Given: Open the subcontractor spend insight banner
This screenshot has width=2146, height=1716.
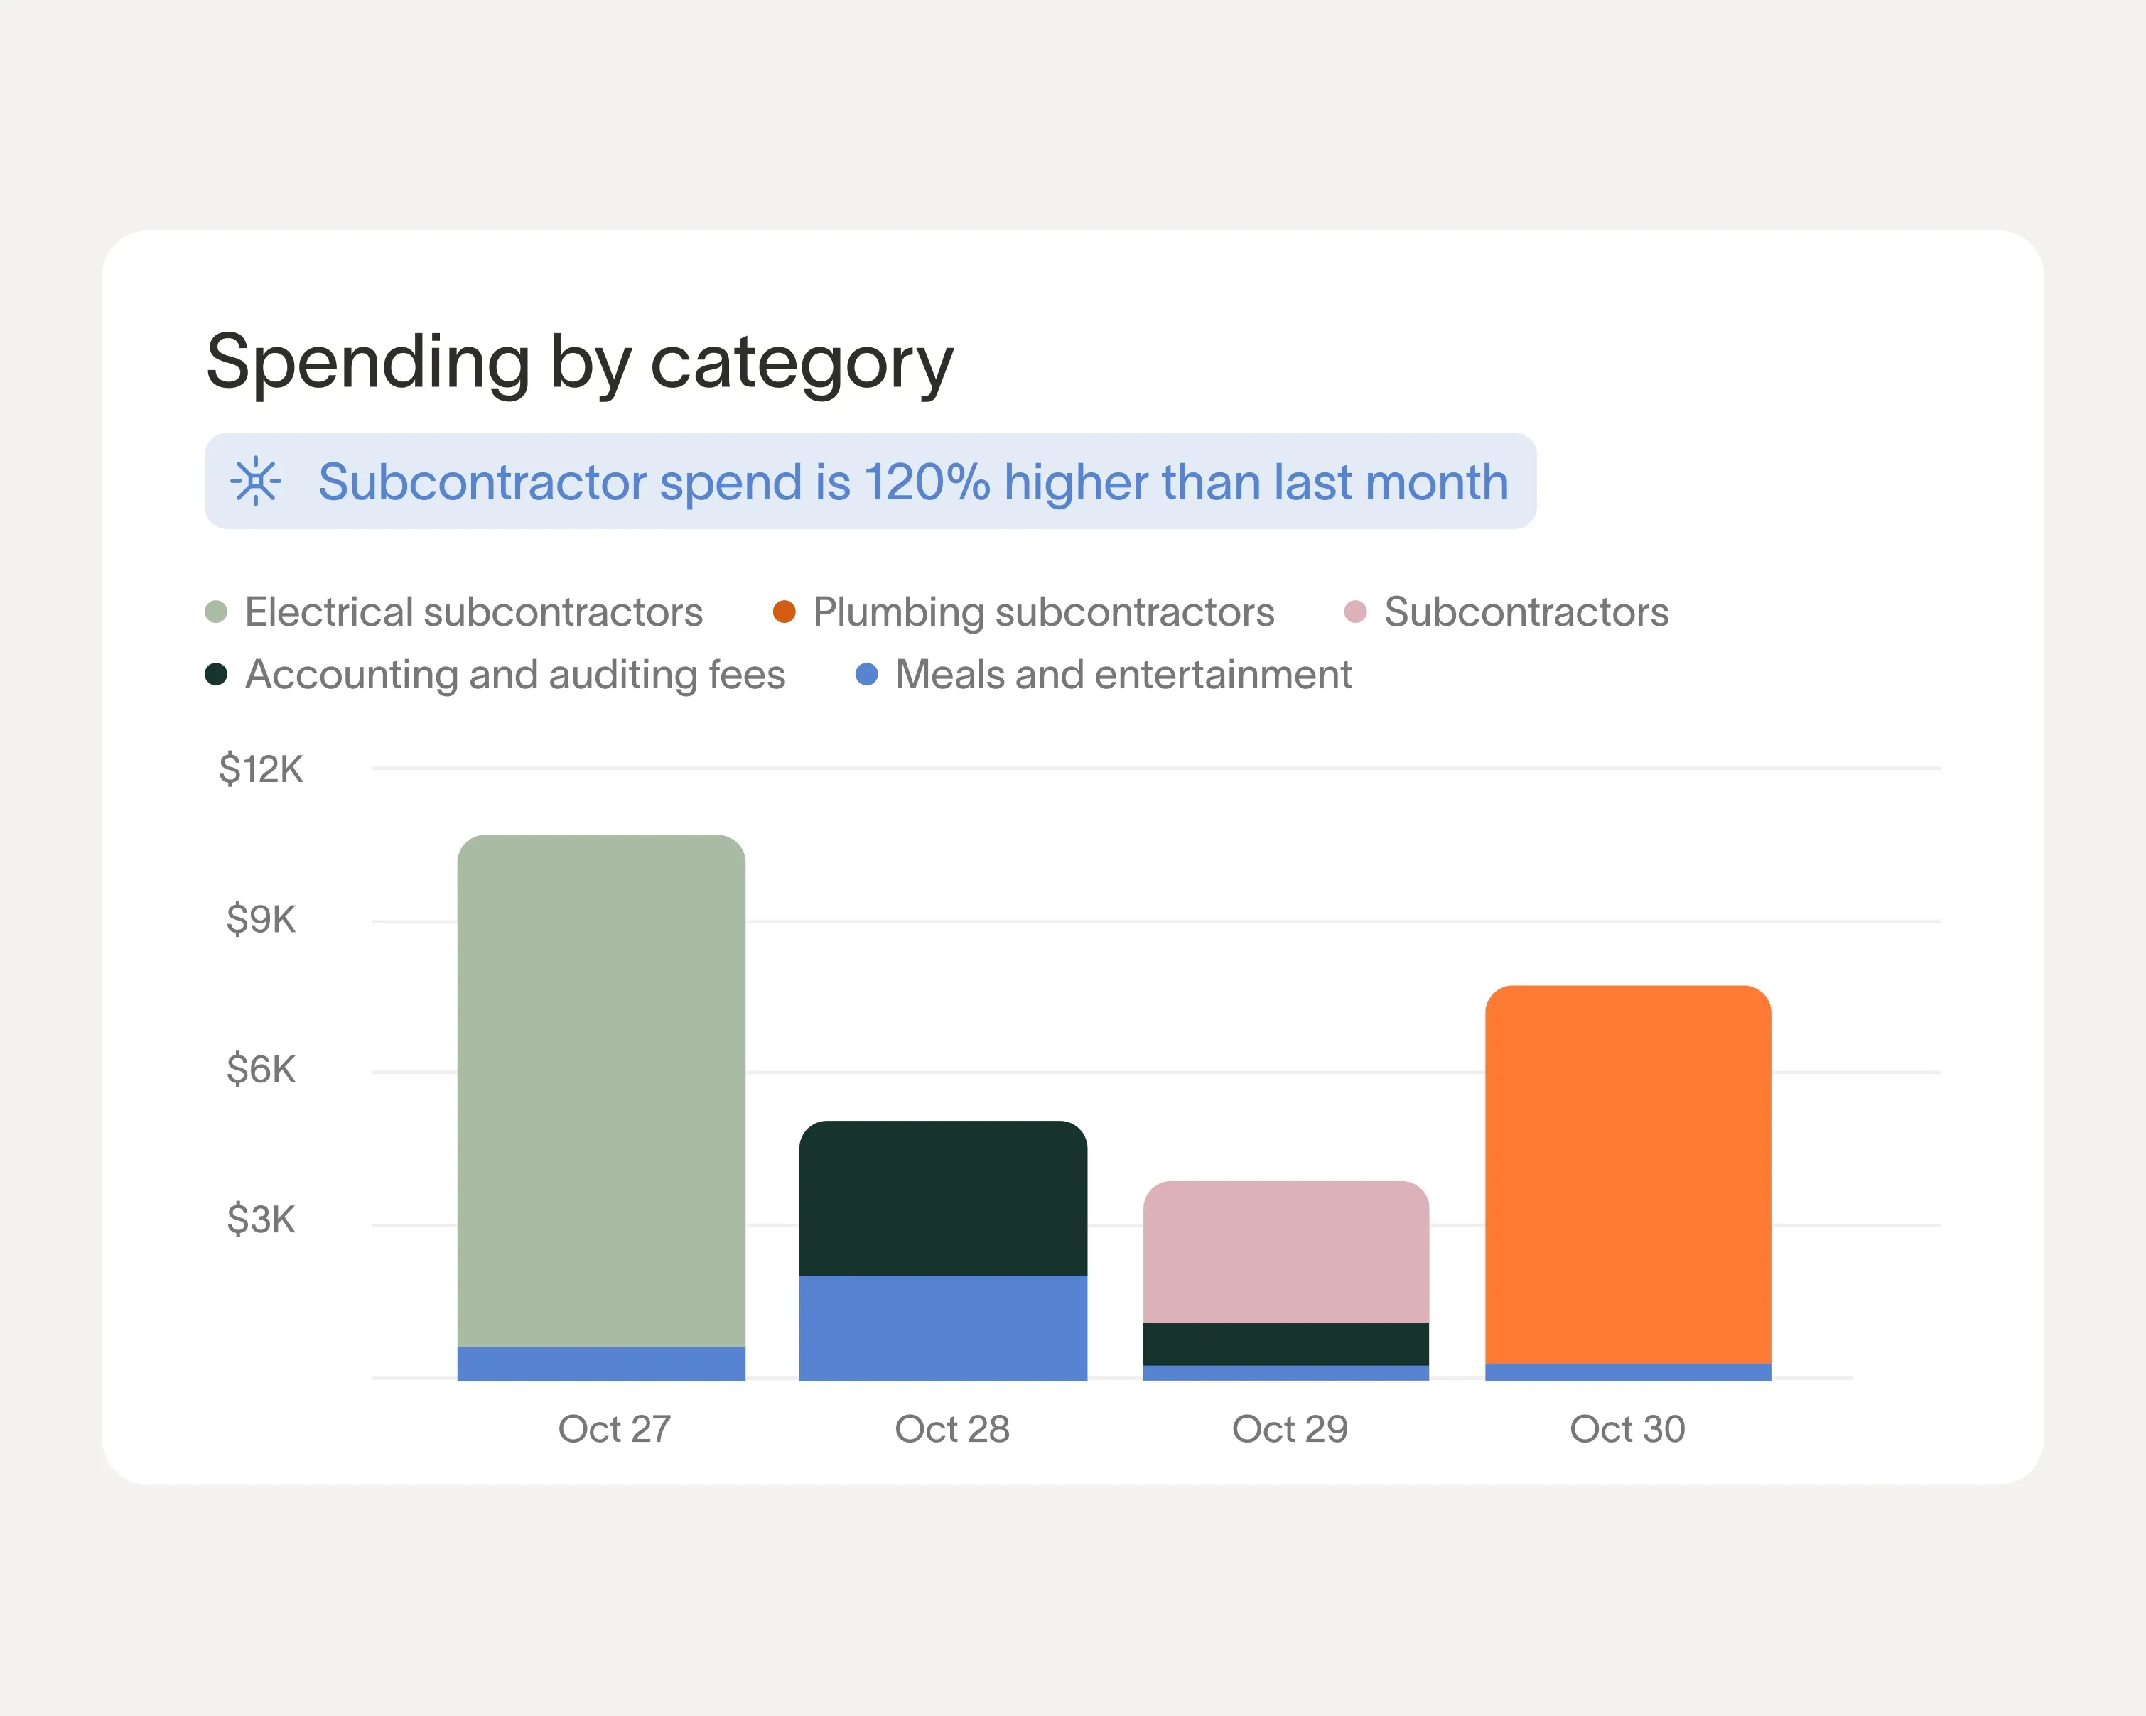Looking at the screenshot, I should [x=911, y=482].
